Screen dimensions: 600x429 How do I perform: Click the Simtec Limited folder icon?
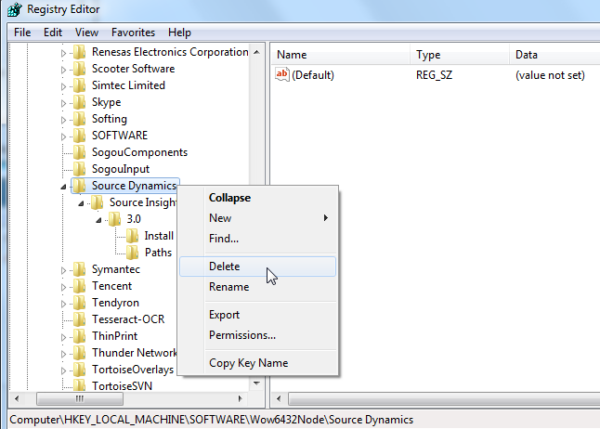(x=80, y=85)
